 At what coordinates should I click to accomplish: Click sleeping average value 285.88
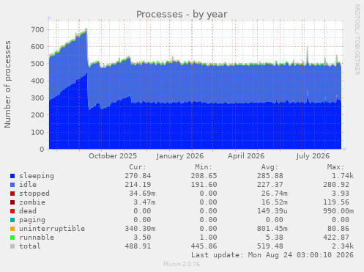click(270, 176)
